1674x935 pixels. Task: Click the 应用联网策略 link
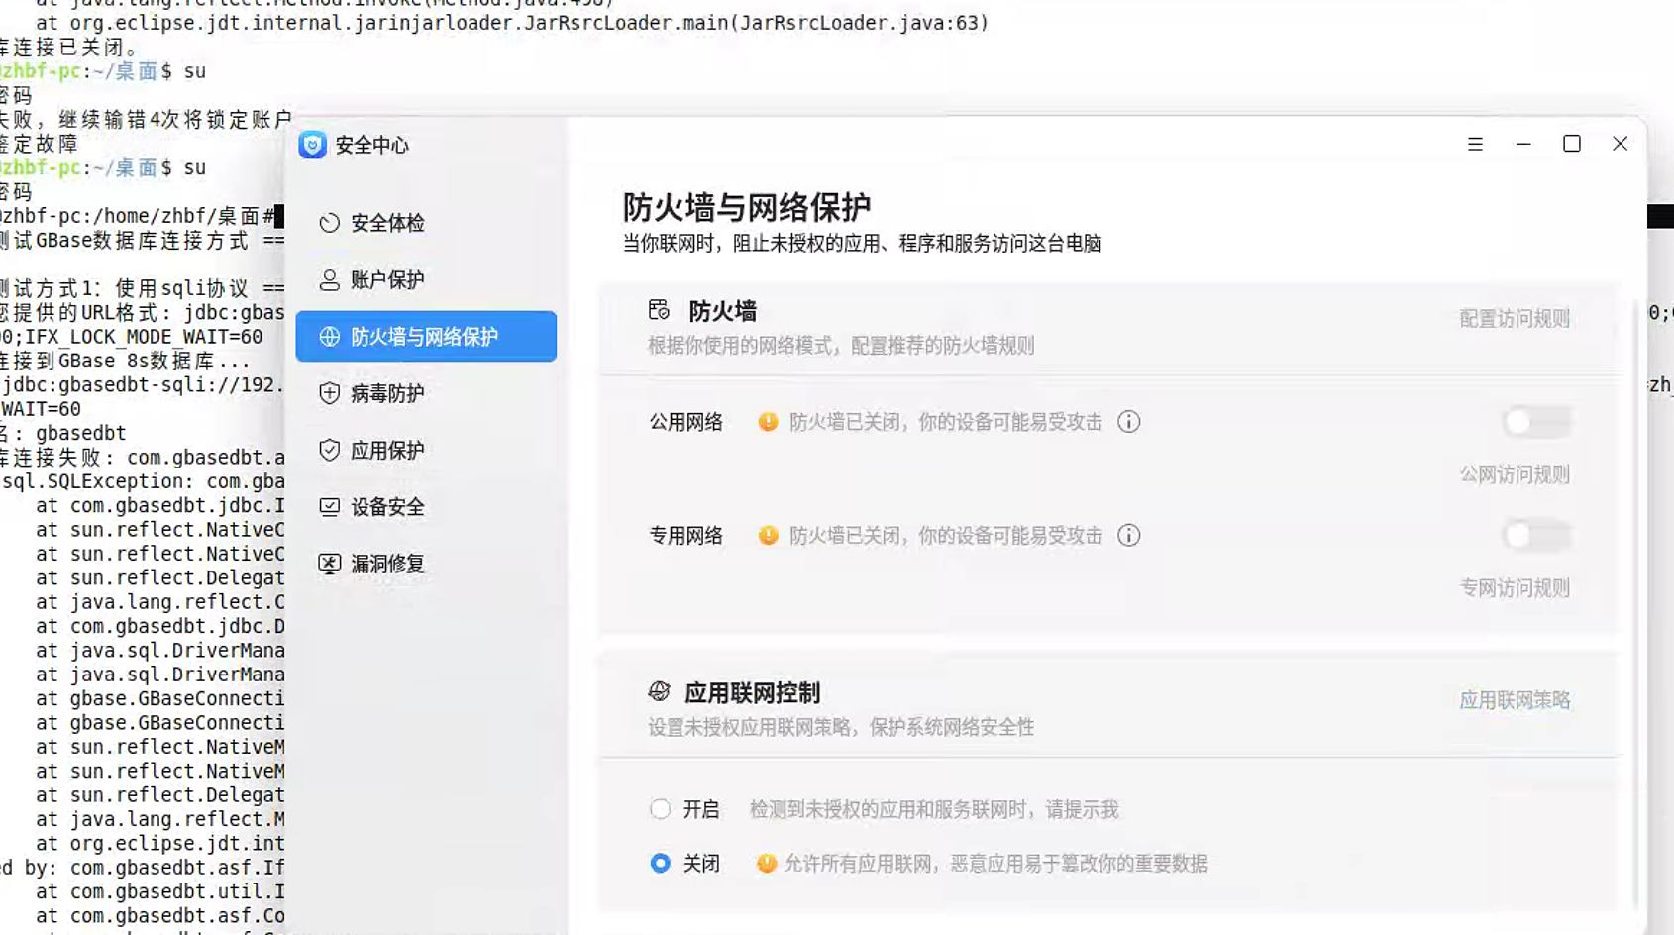(x=1515, y=701)
